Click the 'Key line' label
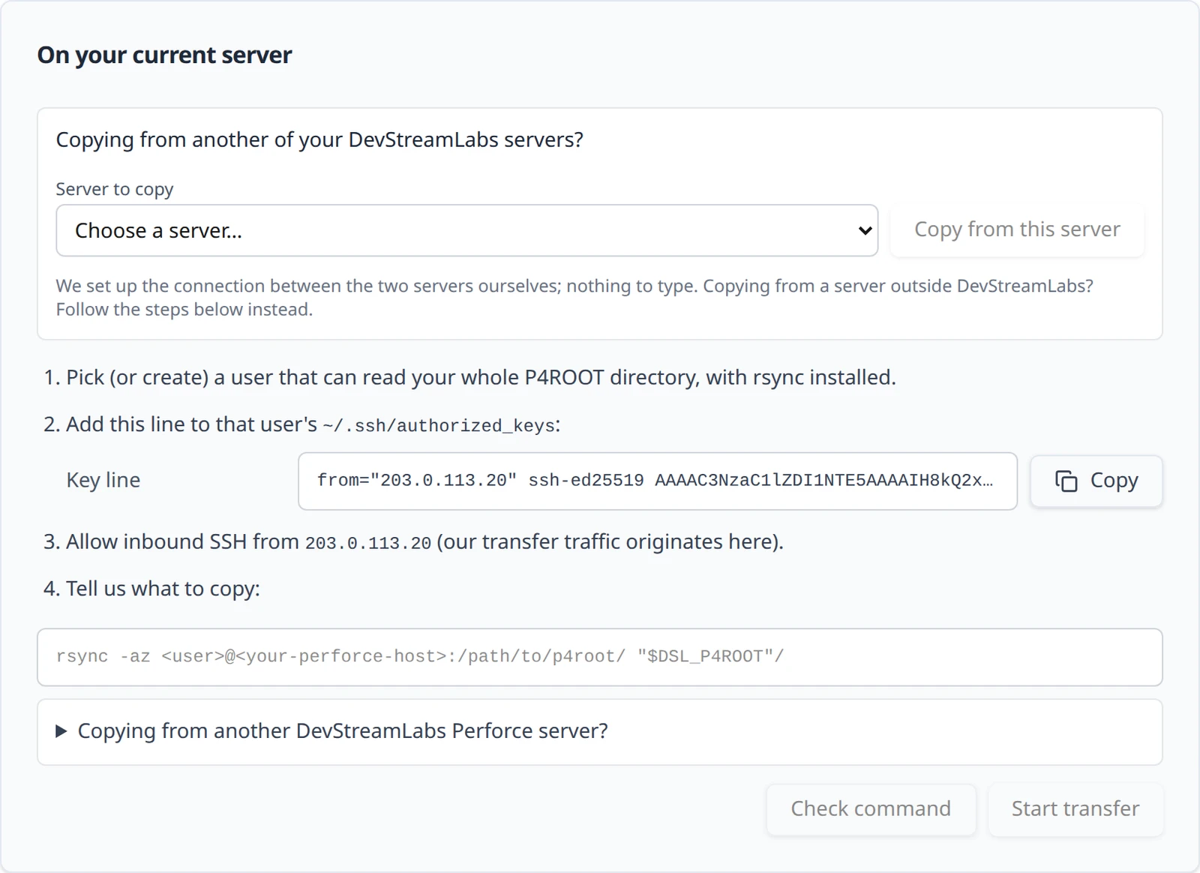The image size is (1200, 873). (x=103, y=480)
